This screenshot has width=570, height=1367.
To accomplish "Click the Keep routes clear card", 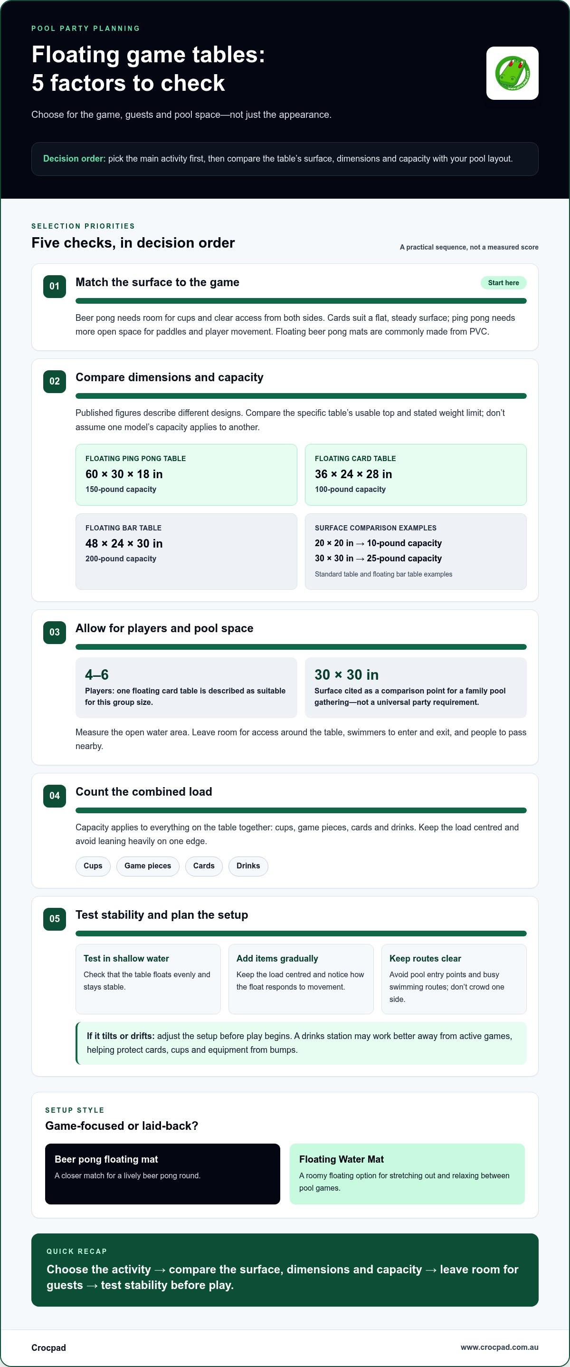I will pos(454,979).
